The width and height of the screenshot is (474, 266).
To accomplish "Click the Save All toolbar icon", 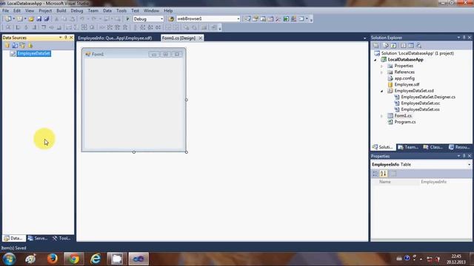I will (x=47, y=19).
